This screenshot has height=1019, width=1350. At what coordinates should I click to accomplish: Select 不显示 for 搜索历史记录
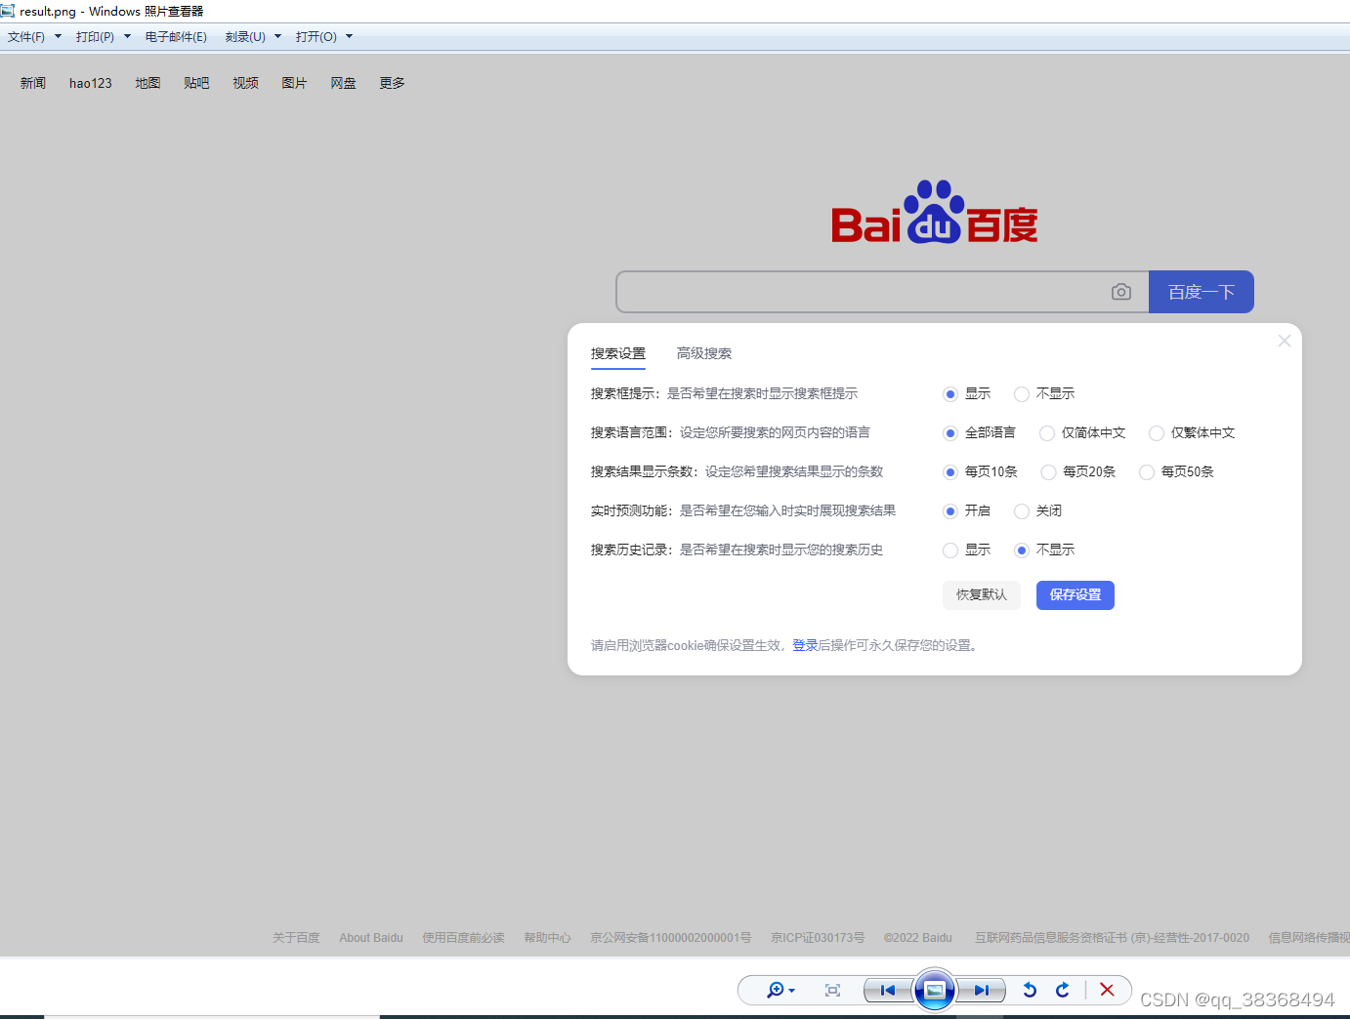point(1022,550)
